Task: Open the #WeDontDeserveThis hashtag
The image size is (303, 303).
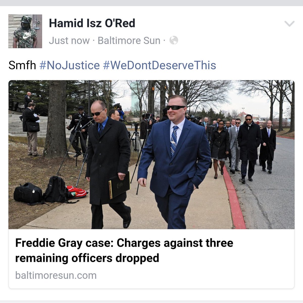Action: tap(160, 65)
